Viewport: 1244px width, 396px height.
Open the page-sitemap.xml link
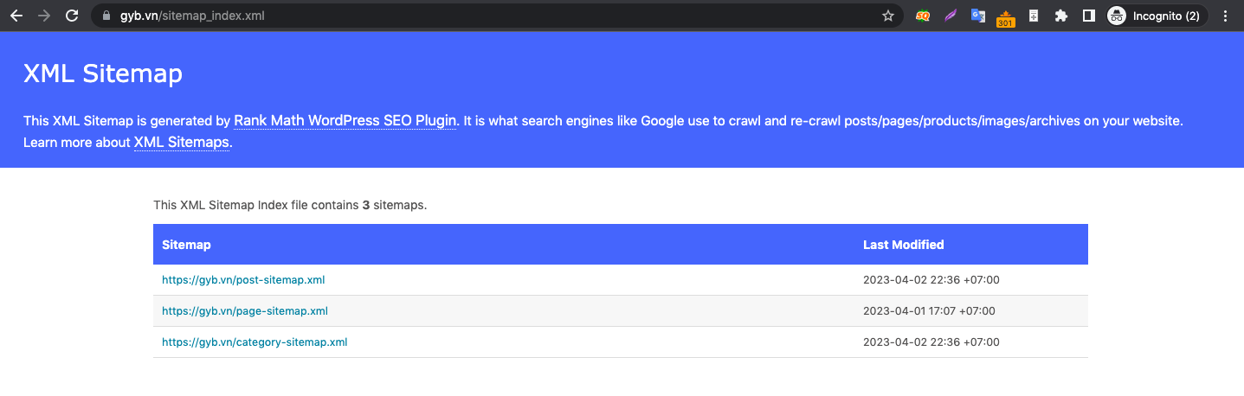tap(245, 311)
